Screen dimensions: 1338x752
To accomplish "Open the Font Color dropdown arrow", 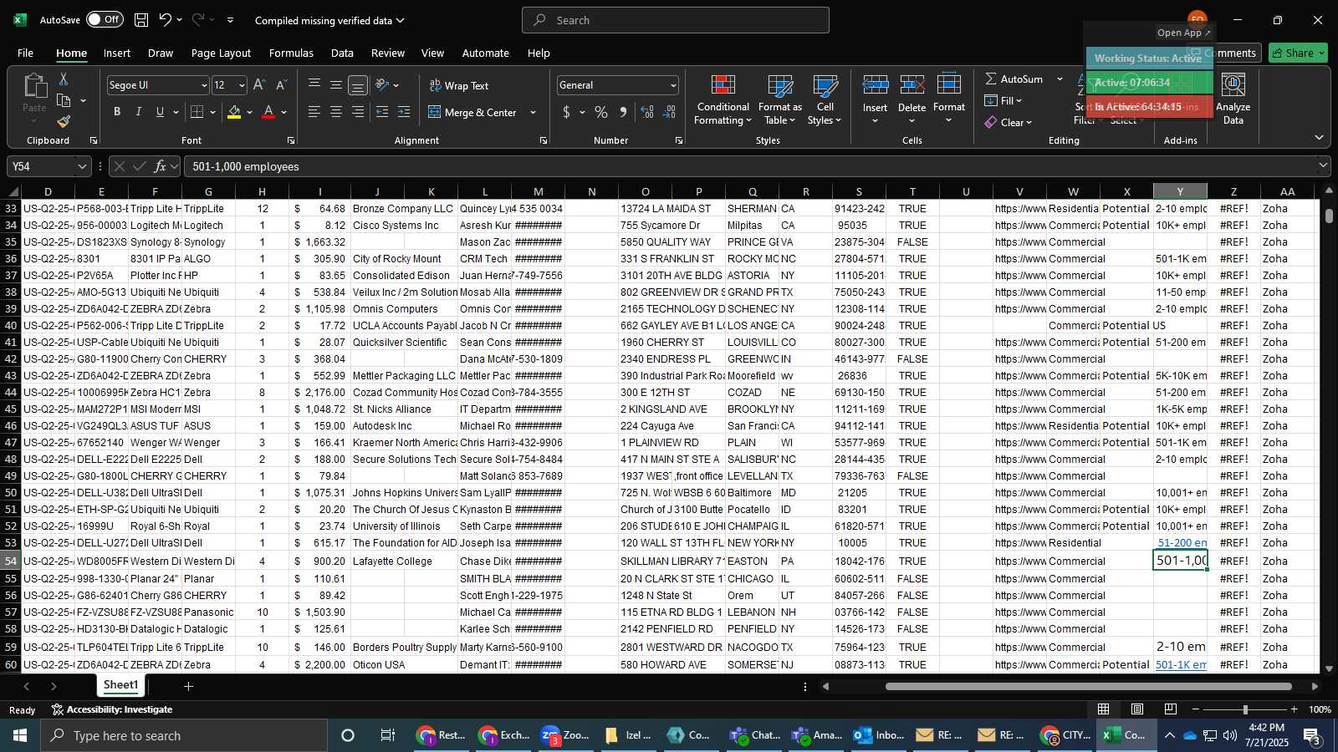I will [x=284, y=112].
